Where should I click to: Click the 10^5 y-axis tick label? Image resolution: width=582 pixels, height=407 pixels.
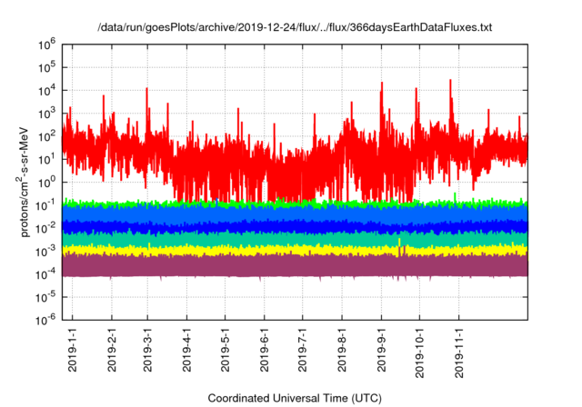pos(46,67)
